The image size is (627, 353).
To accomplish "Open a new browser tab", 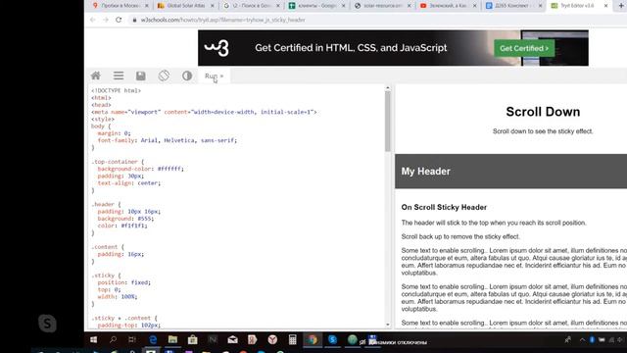I will point(621,6).
